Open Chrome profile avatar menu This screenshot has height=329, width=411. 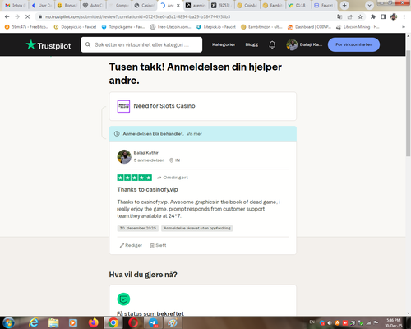pos(394,16)
